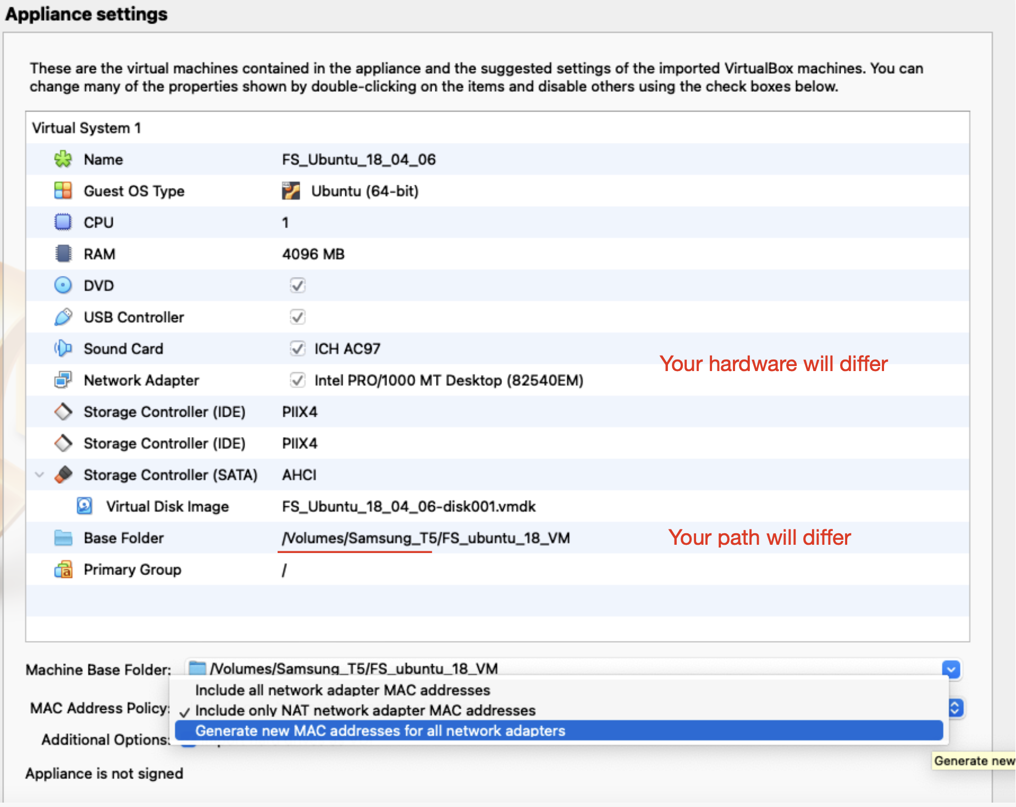Click the RAM memory icon

pyautogui.click(x=63, y=254)
